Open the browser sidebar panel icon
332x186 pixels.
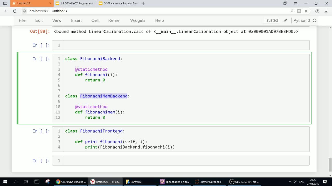[x=5, y=3]
